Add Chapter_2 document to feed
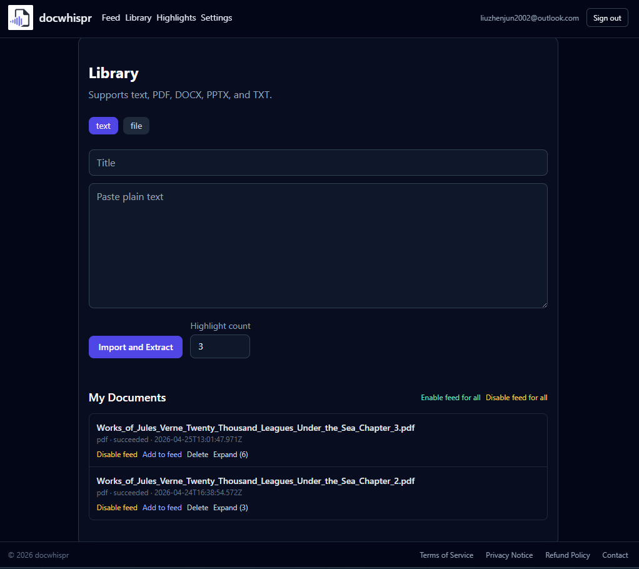The height and width of the screenshot is (569, 639). tap(162, 507)
